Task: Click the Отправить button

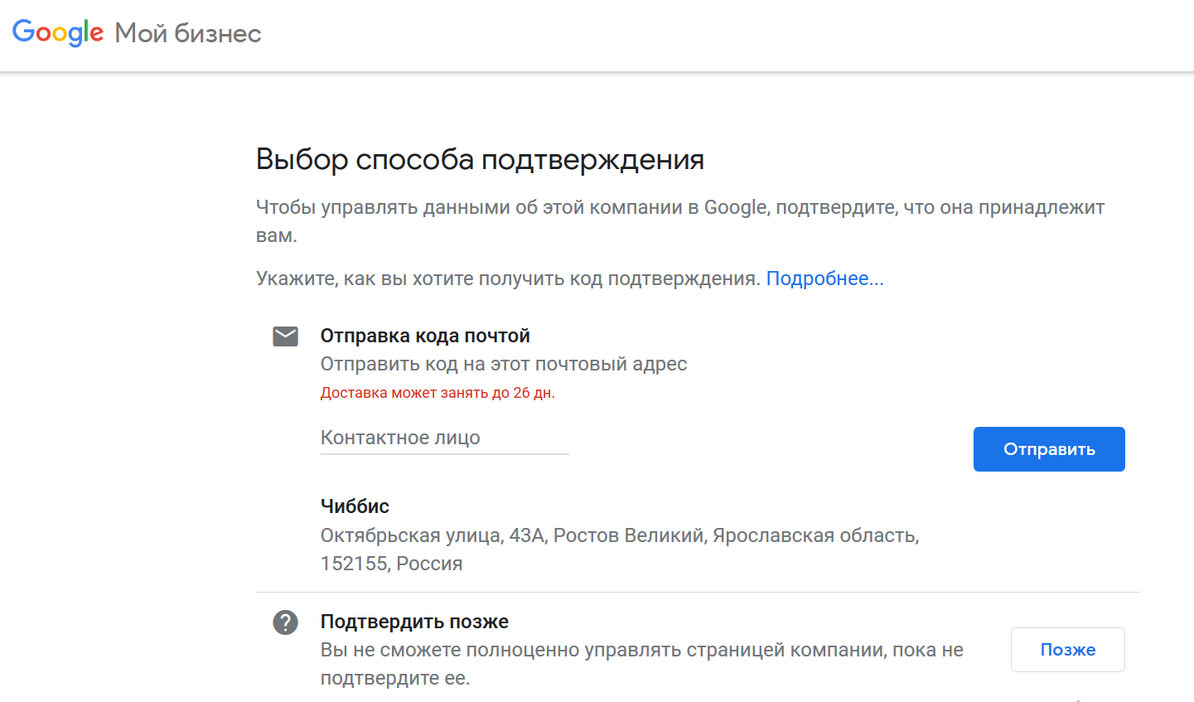Action: coord(1049,449)
